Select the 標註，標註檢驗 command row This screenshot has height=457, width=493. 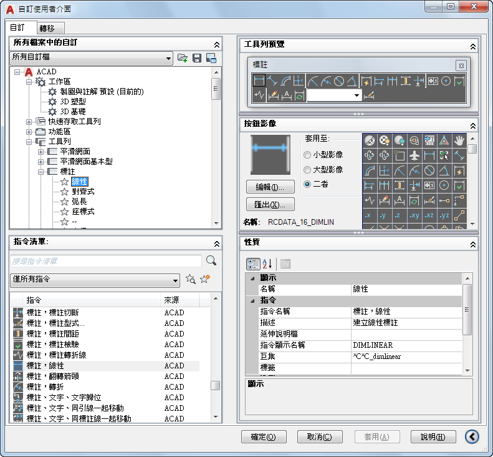(x=105, y=344)
